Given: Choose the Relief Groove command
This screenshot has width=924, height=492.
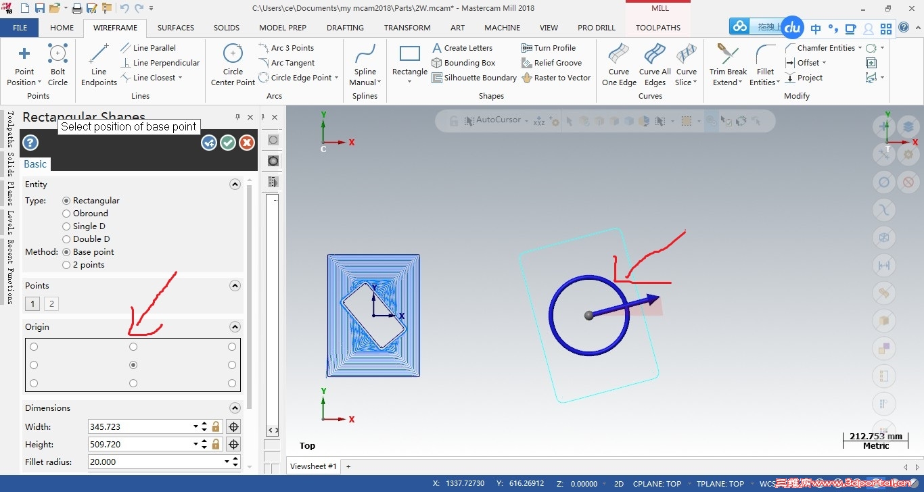Looking at the screenshot, I should (552, 63).
